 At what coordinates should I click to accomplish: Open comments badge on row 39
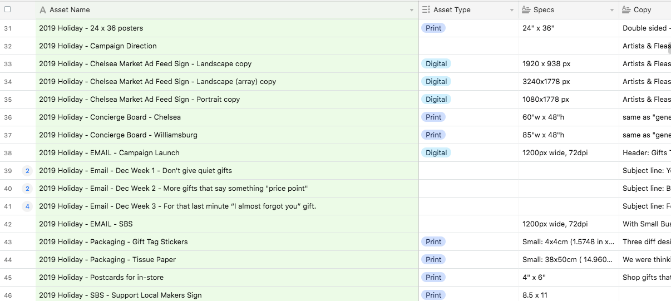point(27,171)
